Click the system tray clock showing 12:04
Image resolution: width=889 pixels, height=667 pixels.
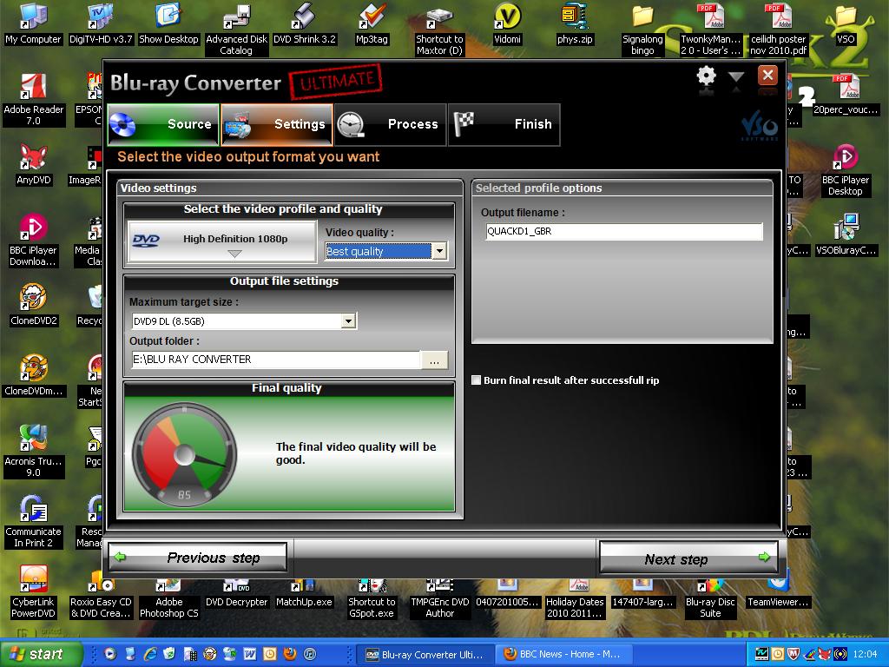(x=865, y=654)
